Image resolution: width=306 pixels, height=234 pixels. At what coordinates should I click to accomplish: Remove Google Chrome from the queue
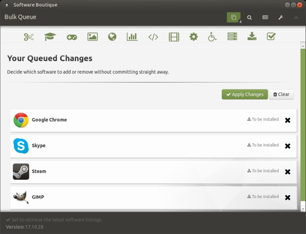[x=288, y=120]
